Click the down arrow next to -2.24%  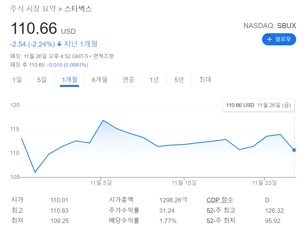tap(59, 44)
